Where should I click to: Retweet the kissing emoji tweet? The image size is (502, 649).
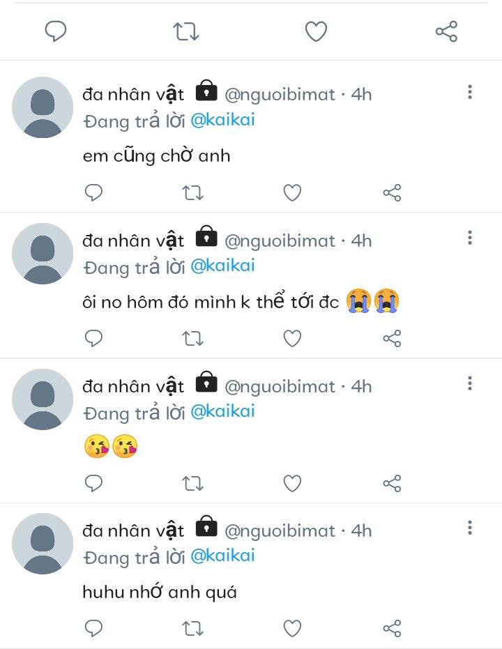coord(192,483)
